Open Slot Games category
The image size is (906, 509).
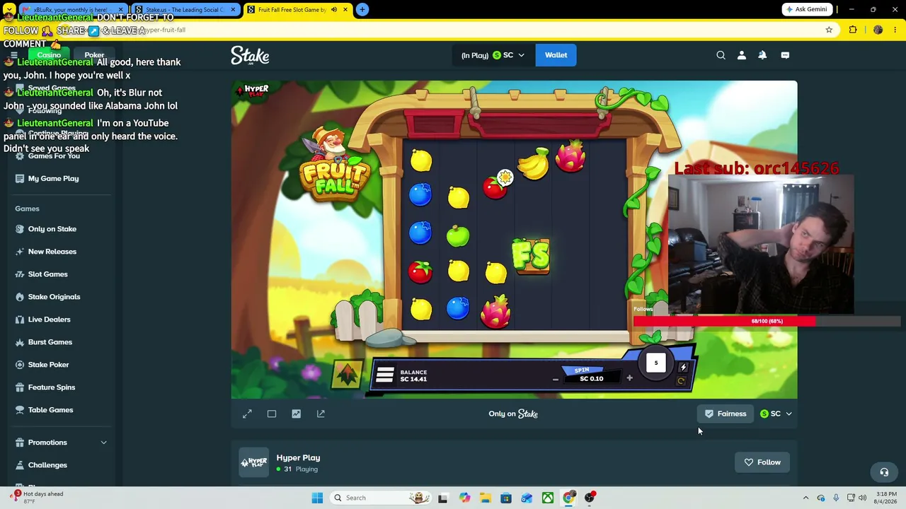[48, 274]
